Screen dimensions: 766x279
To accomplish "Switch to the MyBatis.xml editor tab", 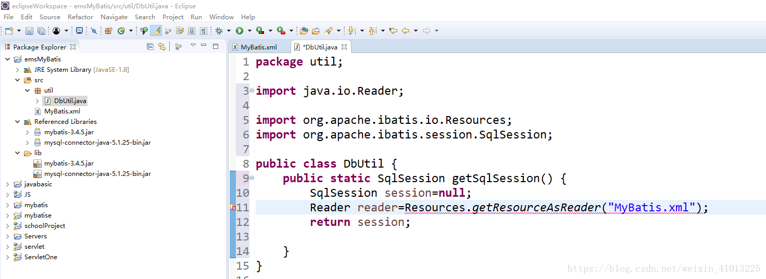I will point(259,47).
